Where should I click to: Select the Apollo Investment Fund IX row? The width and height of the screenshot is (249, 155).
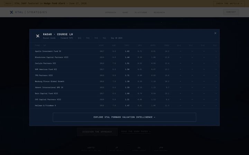(x=124, y=51)
